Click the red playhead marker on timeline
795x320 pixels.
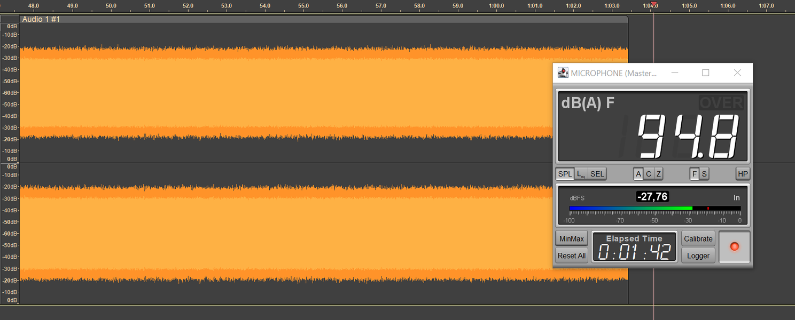click(x=654, y=5)
